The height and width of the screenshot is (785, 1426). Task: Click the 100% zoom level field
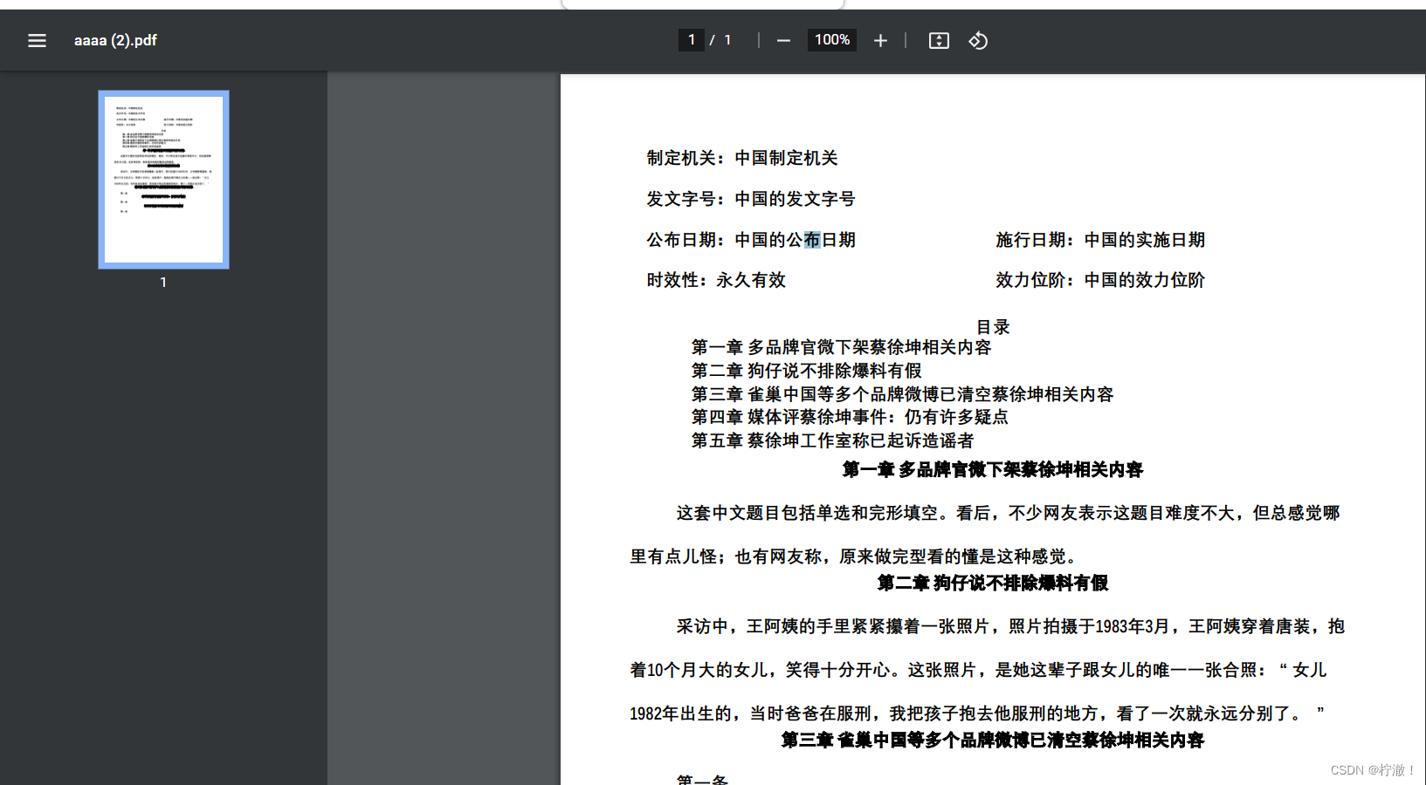[x=832, y=40]
